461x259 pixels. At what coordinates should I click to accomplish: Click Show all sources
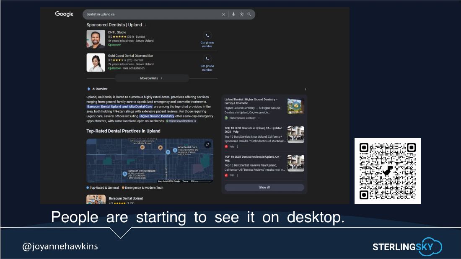[264, 187]
